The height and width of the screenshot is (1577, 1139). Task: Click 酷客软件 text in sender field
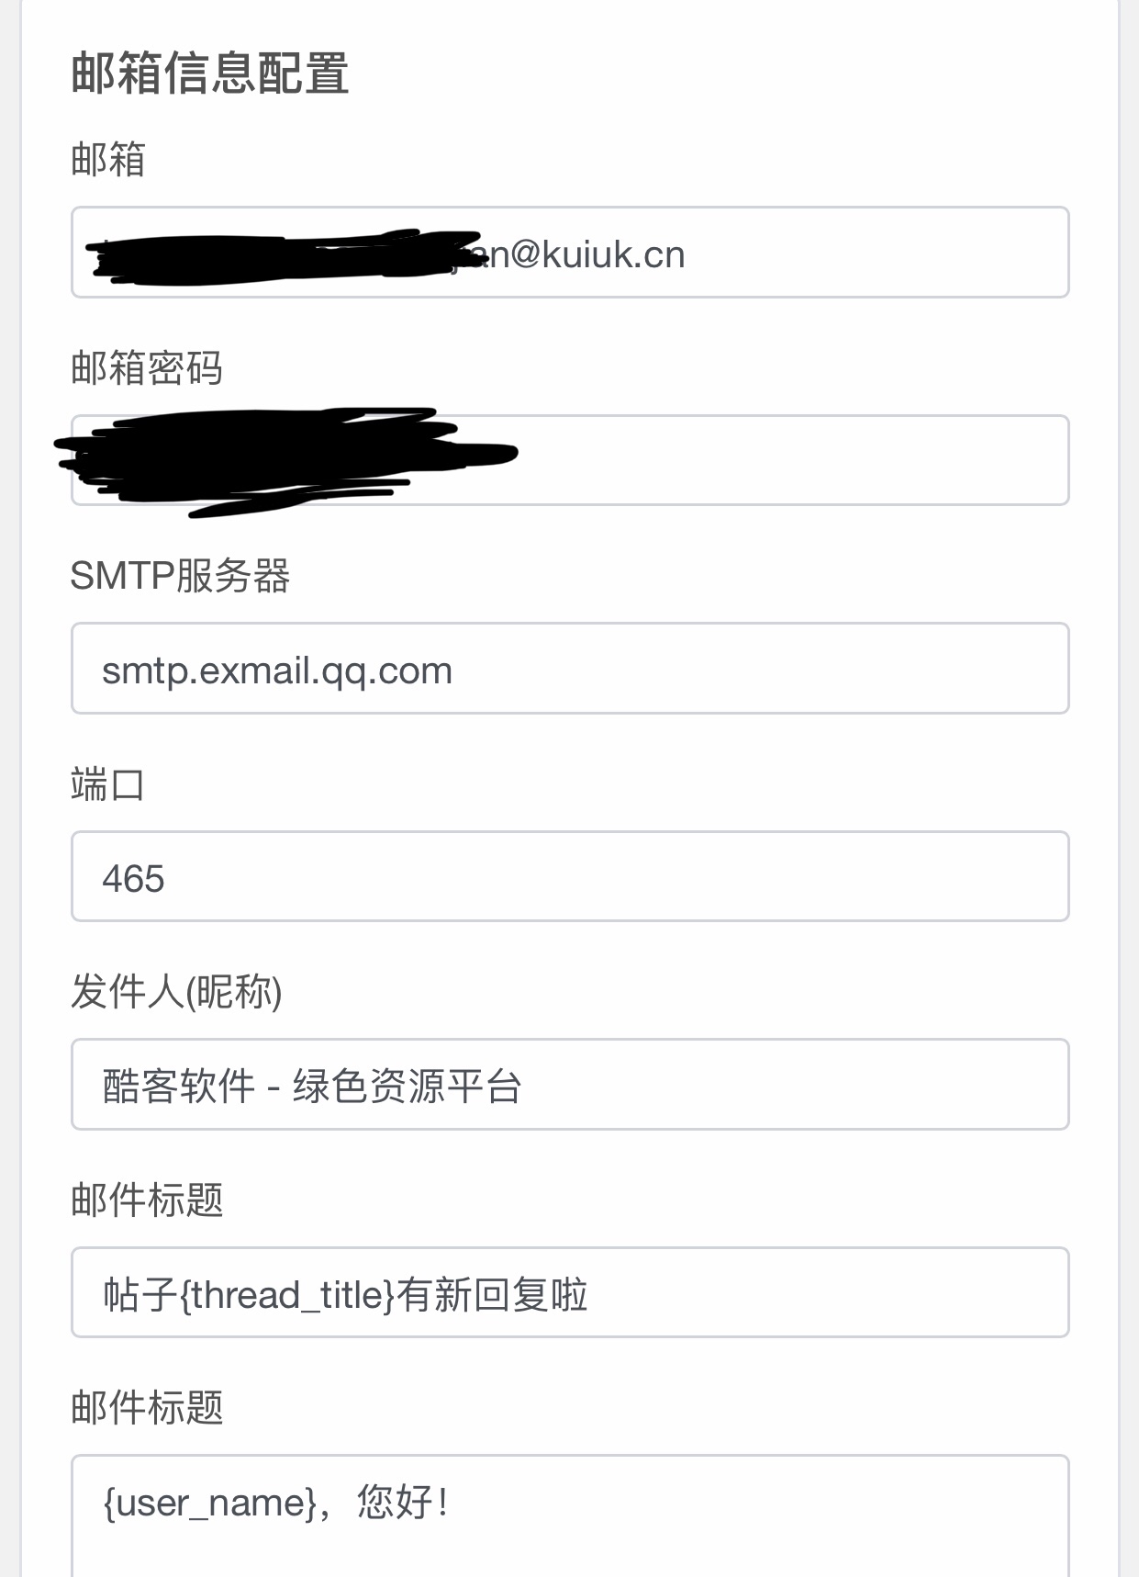[x=179, y=1087]
